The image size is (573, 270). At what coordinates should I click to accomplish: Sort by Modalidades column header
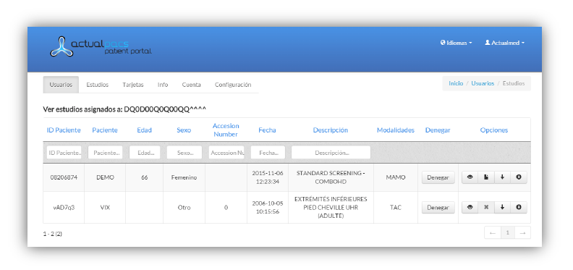pyautogui.click(x=396, y=130)
